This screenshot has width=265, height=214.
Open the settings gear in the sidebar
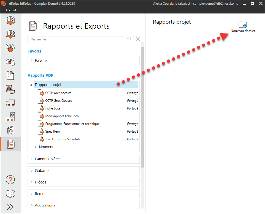(x=10, y=193)
